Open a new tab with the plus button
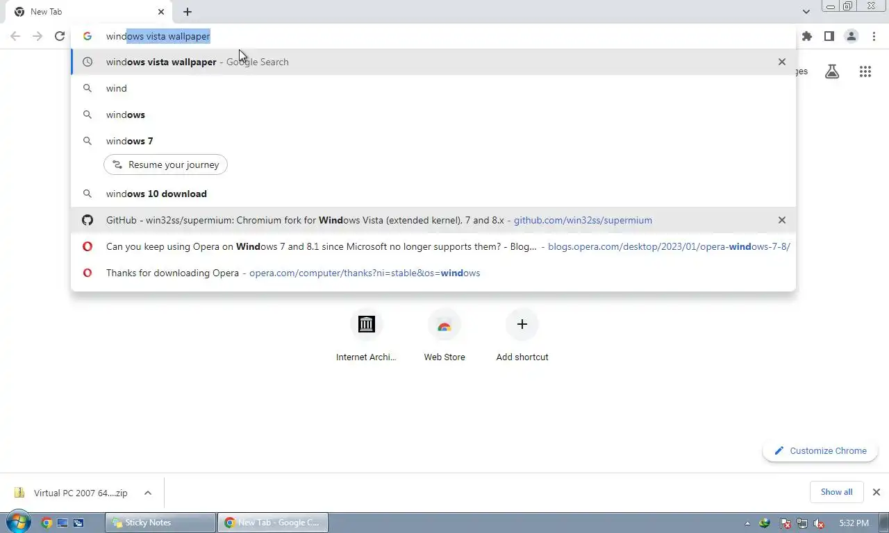The image size is (889, 533). coord(188,12)
